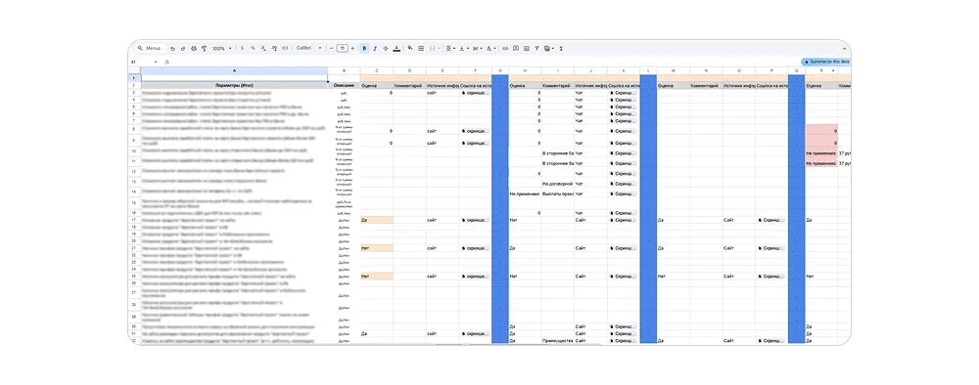Click the Summarize this data button
The image size is (979, 385).
click(x=825, y=62)
